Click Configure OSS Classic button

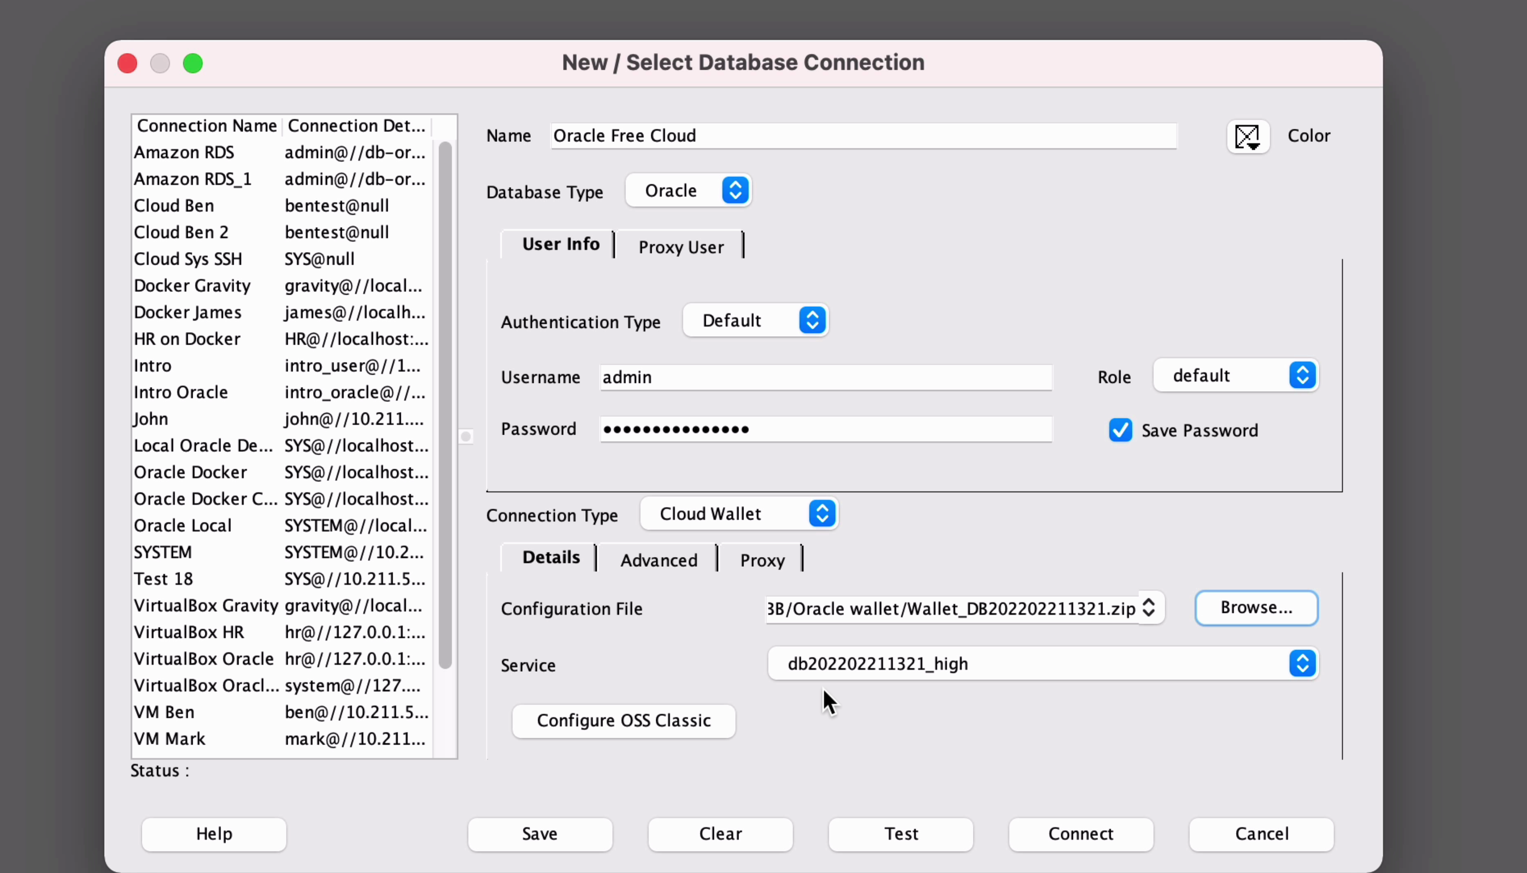[x=623, y=720]
